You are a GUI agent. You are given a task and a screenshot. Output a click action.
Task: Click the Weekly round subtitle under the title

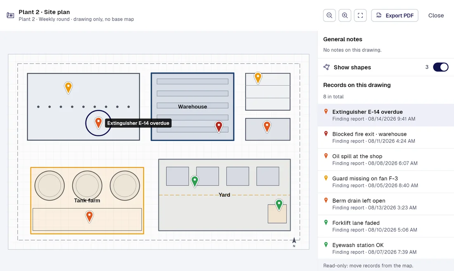pyautogui.click(x=76, y=19)
